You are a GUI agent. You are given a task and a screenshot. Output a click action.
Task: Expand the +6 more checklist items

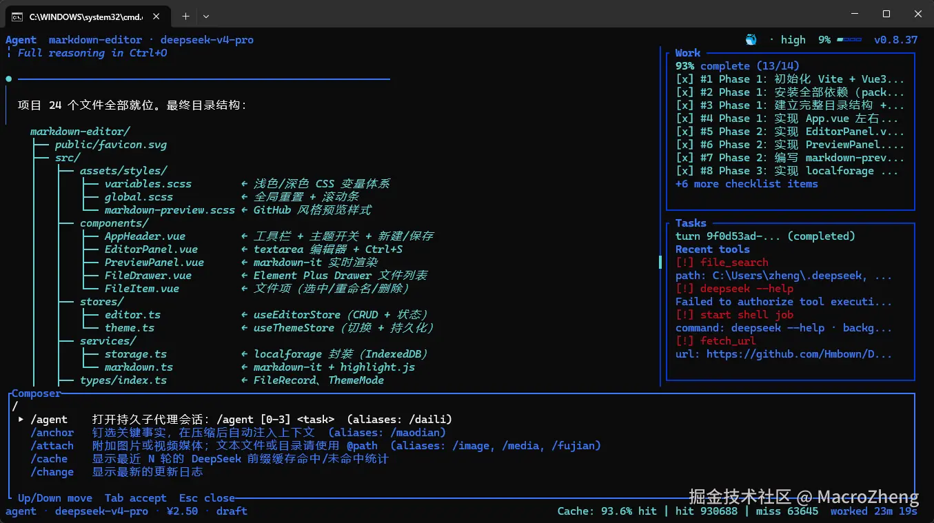[747, 184]
